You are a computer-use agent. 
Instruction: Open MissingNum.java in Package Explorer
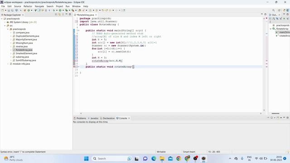24,43
